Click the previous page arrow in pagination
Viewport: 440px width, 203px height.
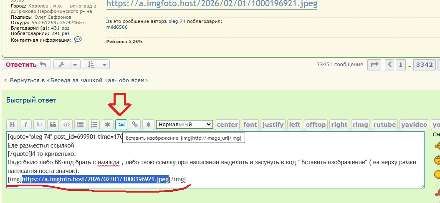click(x=390, y=65)
